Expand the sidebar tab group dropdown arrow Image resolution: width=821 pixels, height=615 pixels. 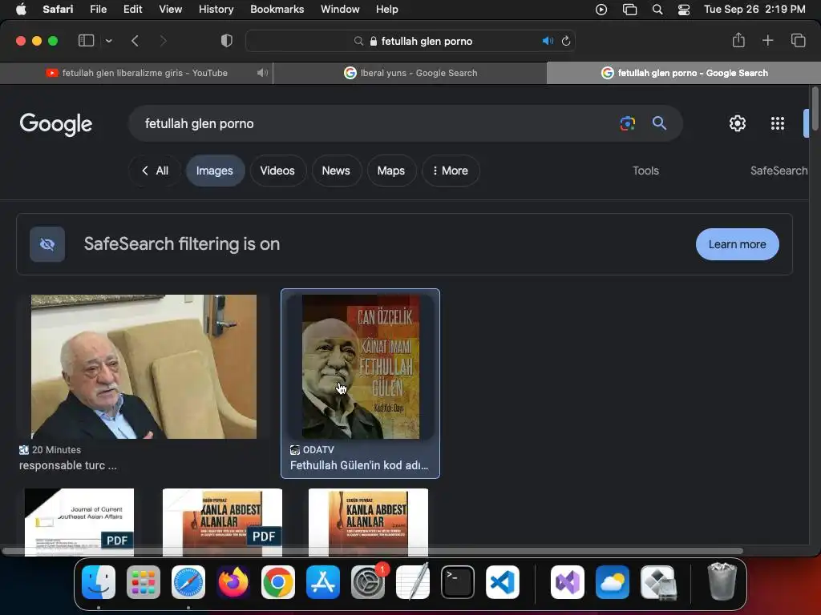point(108,41)
